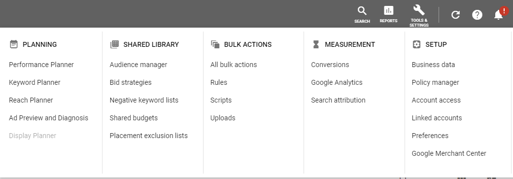Open the Reports chart icon
Viewport: 513px width, 179px height.
388,10
